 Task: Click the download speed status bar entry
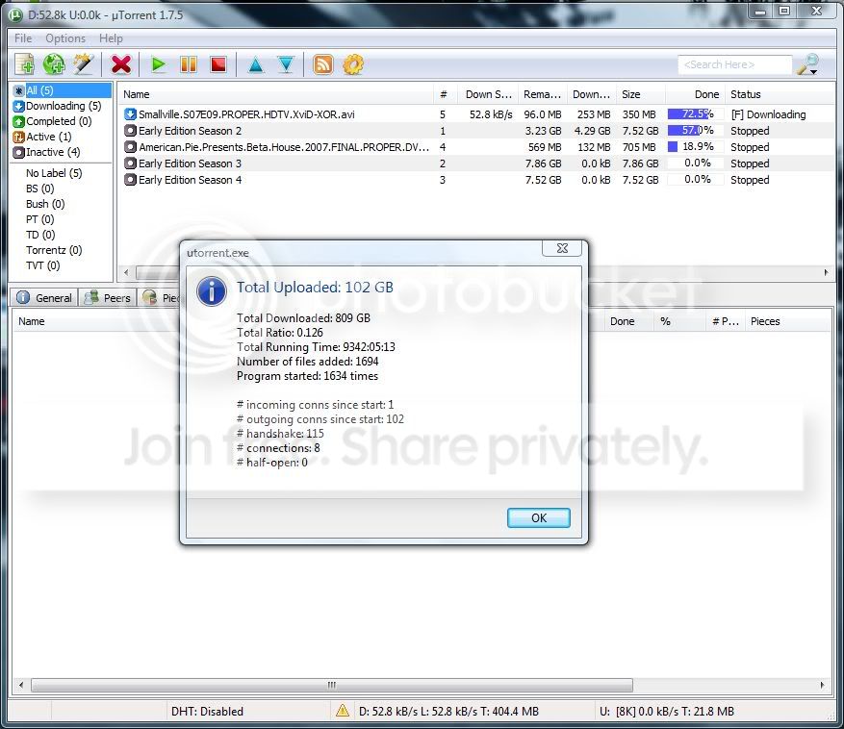pos(448,712)
